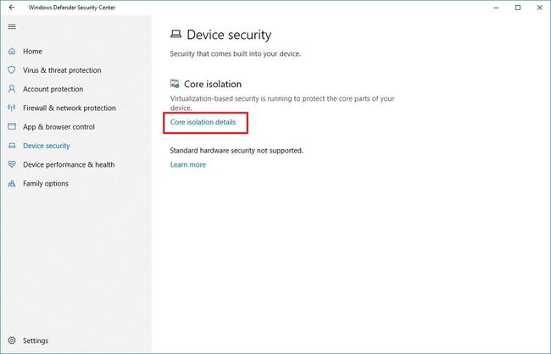Screen dimensions: 551x354
Task: Click the Virus & threat protection shield icon
Action: pos(12,70)
